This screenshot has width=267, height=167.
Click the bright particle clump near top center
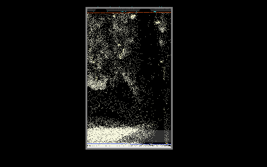pos(133,17)
